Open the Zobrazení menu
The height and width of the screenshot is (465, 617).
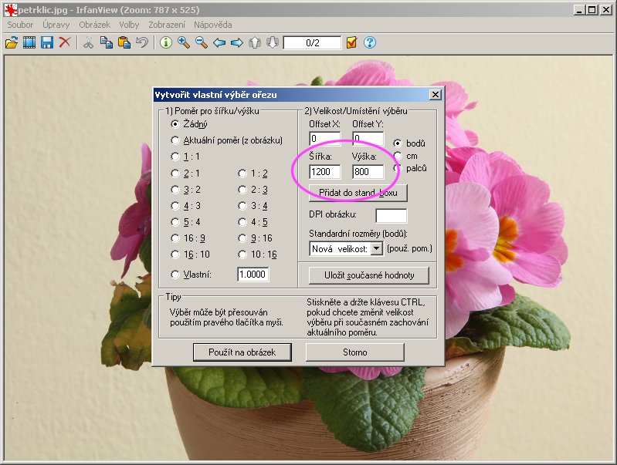(167, 25)
